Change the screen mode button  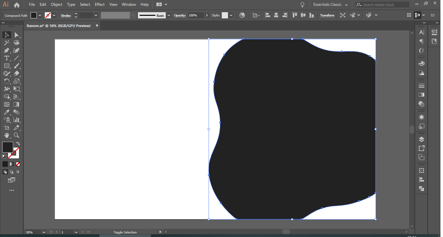click(12, 180)
